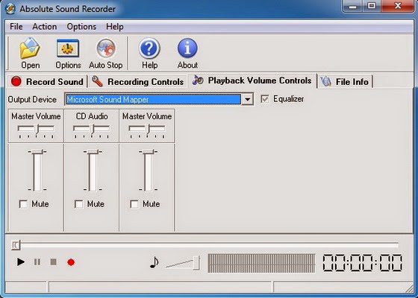Screen dimensions: 418x298
Task: Click the first Master Volume vertical fader
Action: click(37, 171)
